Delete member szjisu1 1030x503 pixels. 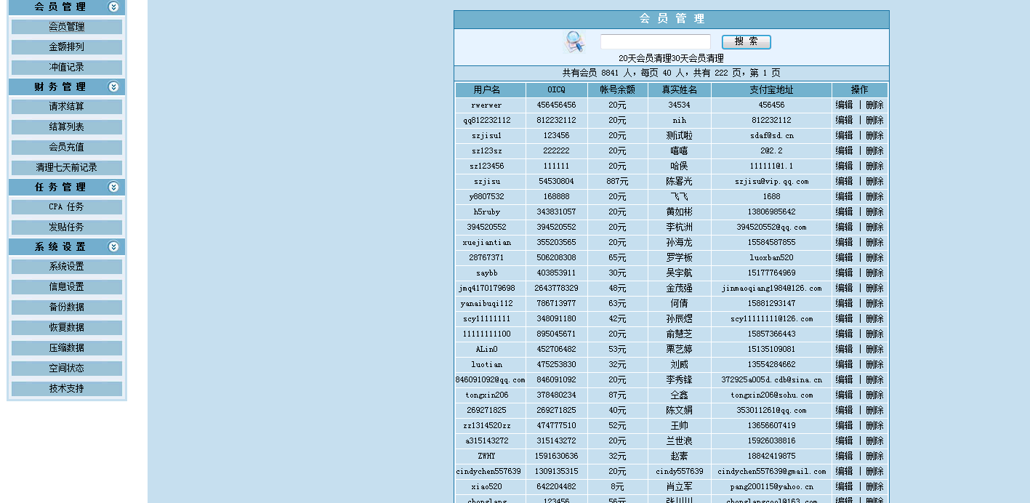coord(874,136)
